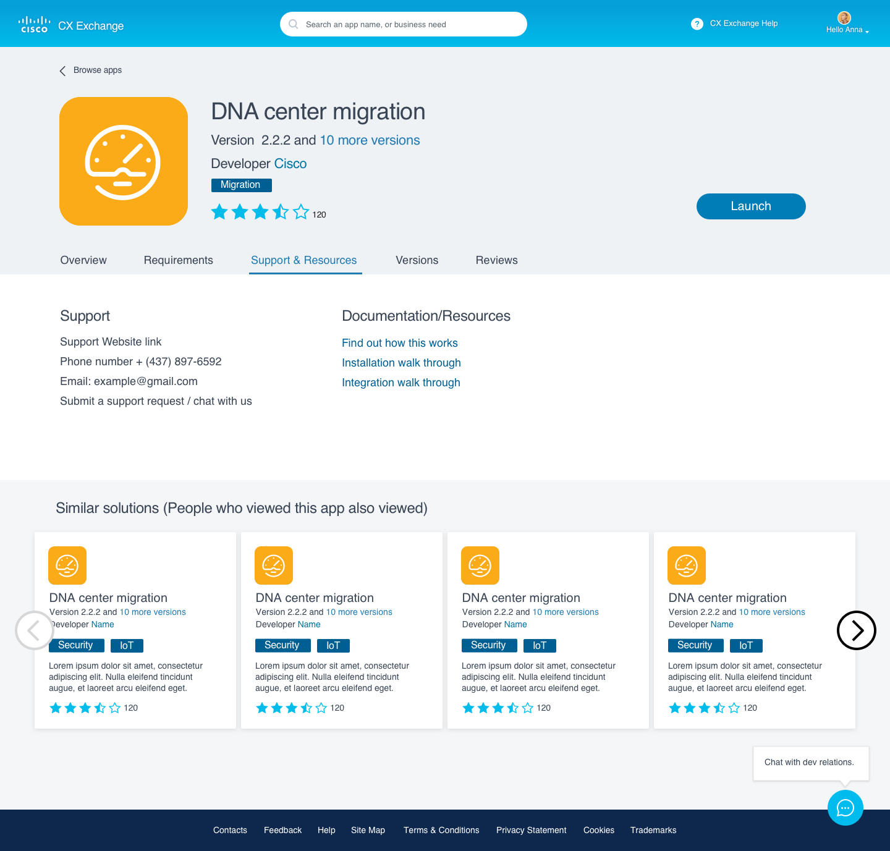Click fourth card's orange app icon

pos(687,565)
